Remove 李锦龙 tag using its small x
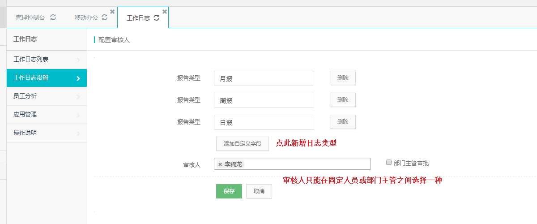Screen dimensions: 537x224 click(x=220, y=164)
